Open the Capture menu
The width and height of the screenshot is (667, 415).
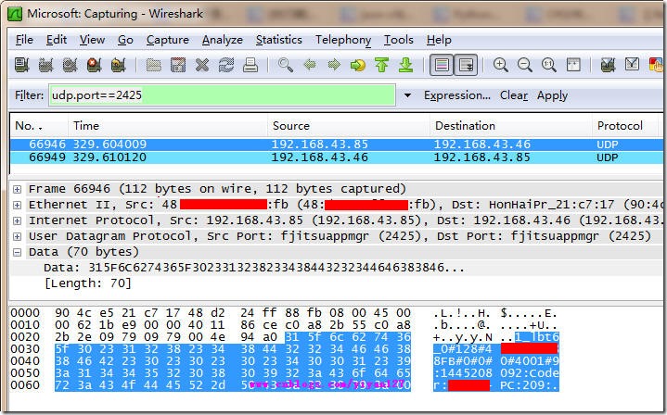pyautogui.click(x=168, y=40)
